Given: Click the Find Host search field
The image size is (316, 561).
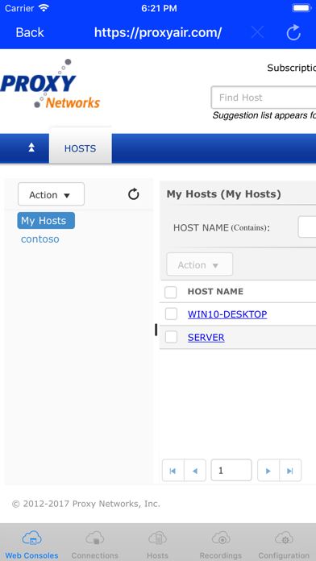Looking at the screenshot, I should pyautogui.click(x=264, y=98).
